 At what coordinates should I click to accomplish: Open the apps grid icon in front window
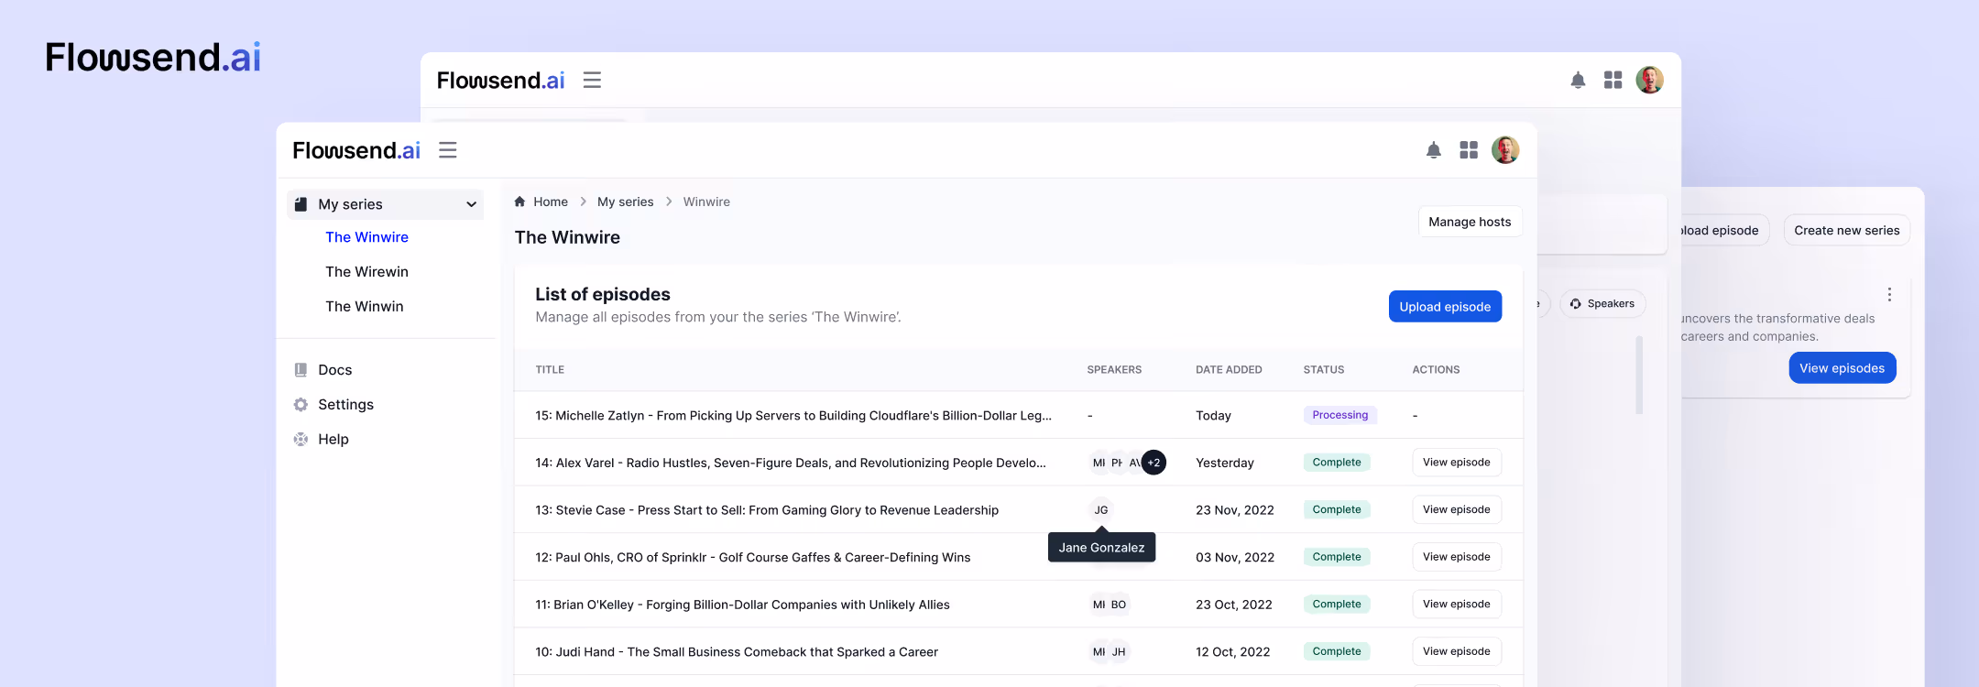[1469, 150]
